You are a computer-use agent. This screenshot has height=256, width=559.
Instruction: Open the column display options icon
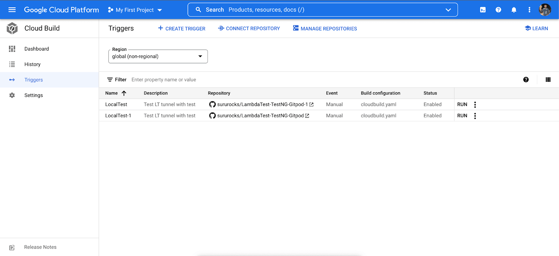coord(548,80)
